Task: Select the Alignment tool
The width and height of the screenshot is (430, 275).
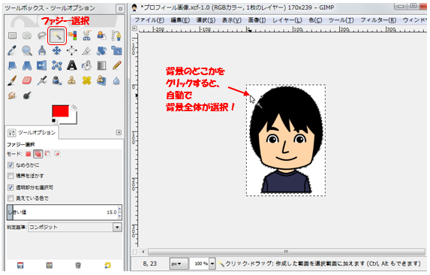Action: 72,50
